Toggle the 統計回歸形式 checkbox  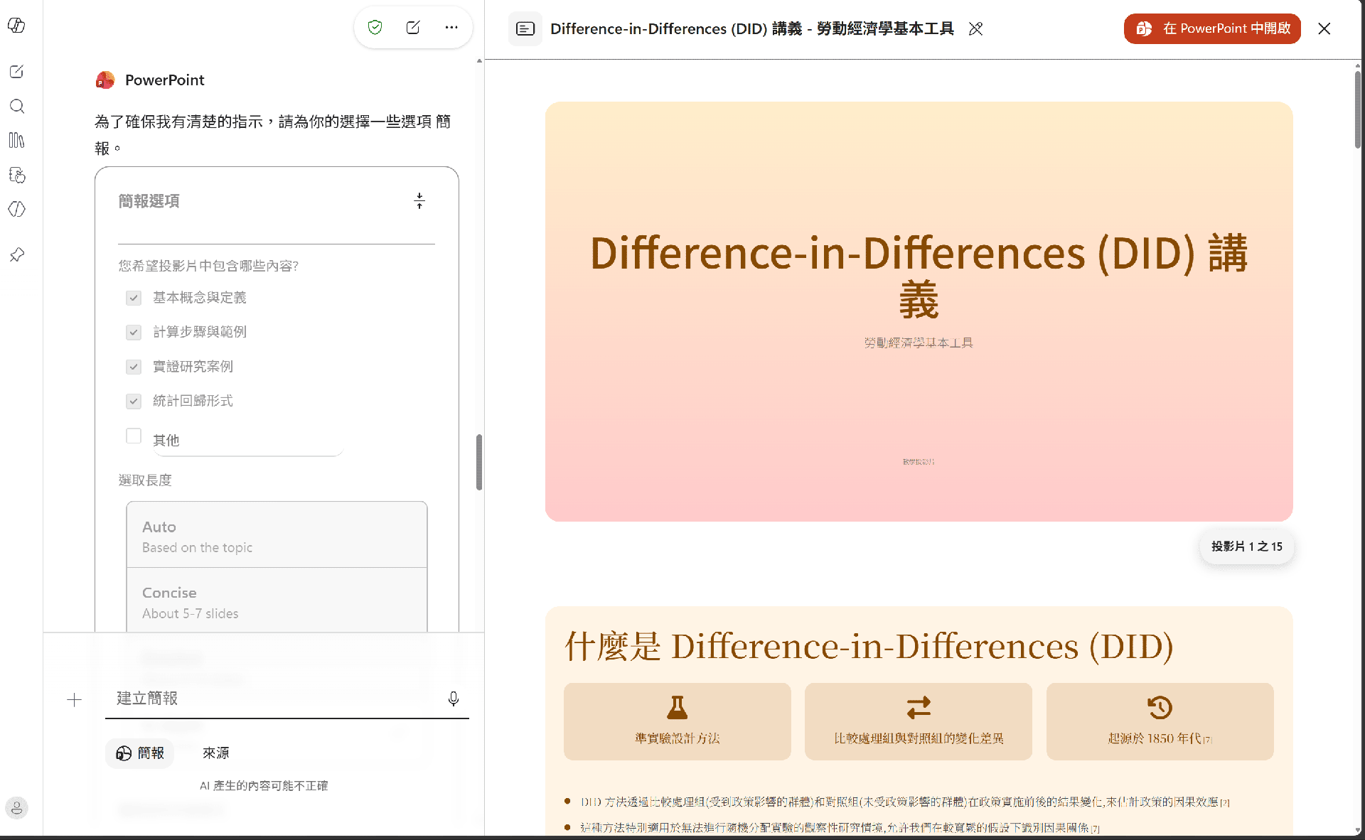point(134,402)
